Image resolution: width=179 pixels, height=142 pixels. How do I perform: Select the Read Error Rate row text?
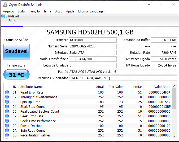(32, 92)
